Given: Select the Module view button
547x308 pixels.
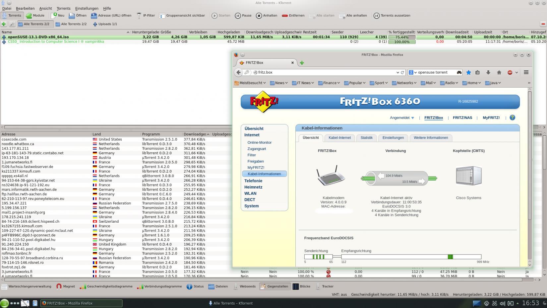Looking at the screenshot, I should click(x=35, y=15).
